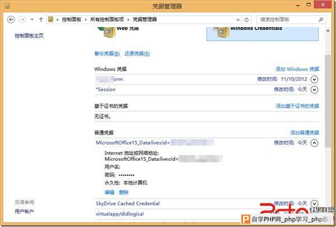Click 凭据管理器 breadcrumb segment

(145, 20)
